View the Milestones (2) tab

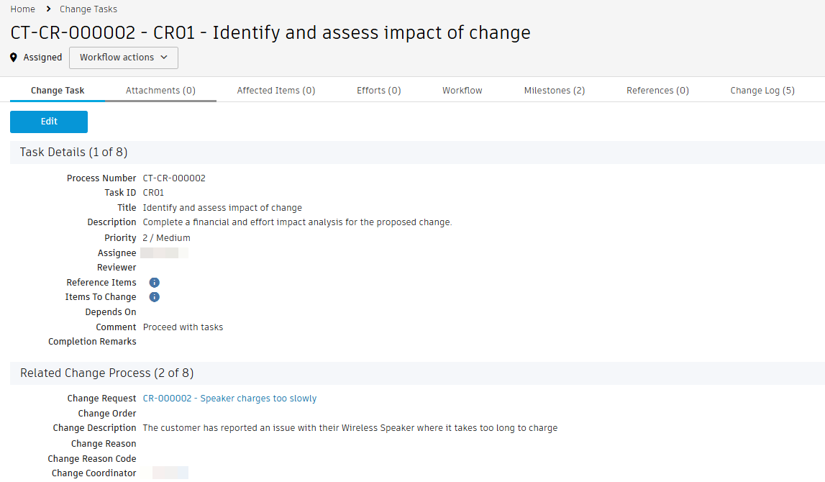coord(555,91)
